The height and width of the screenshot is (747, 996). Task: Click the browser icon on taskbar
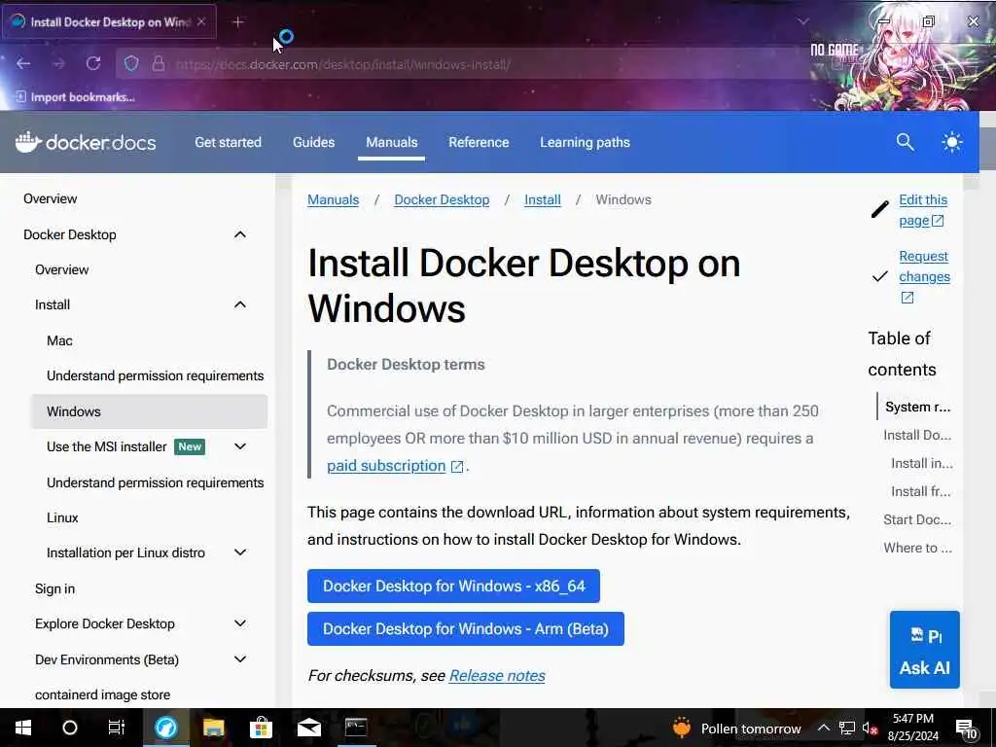[165, 728]
